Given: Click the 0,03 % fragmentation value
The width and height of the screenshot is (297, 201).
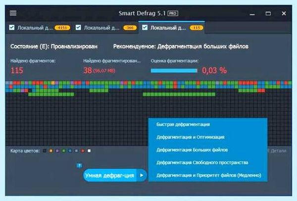Looking at the screenshot, I should [214, 70].
